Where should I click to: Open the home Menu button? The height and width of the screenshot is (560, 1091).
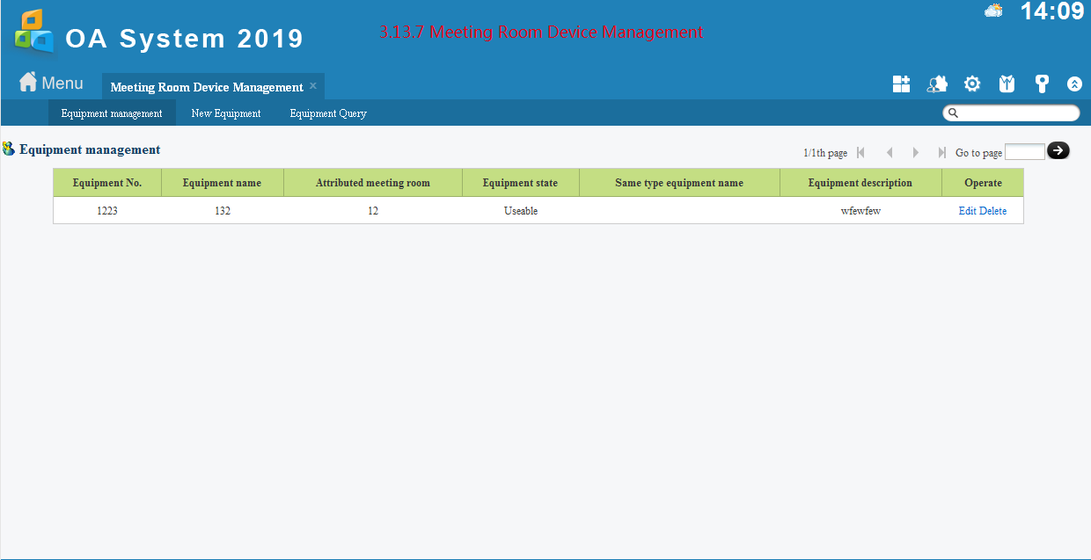(x=51, y=83)
